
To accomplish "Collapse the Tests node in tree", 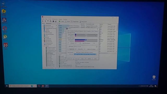I will (x=43, y=46).
